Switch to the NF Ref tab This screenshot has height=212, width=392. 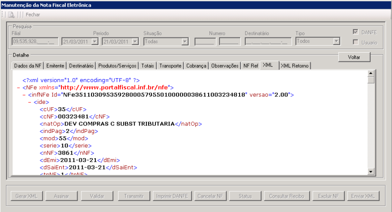click(x=250, y=66)
